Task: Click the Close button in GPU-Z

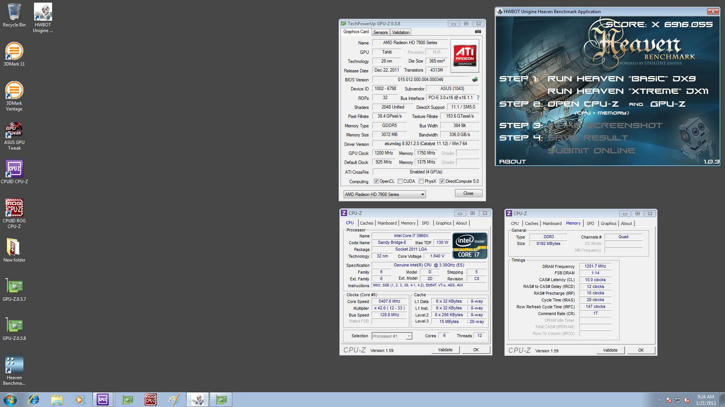Action: [x=468, y=193]
